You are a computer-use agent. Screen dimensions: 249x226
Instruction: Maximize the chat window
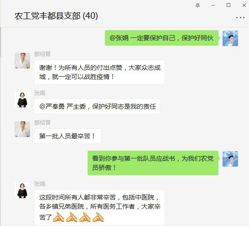(x=228, y=5)
